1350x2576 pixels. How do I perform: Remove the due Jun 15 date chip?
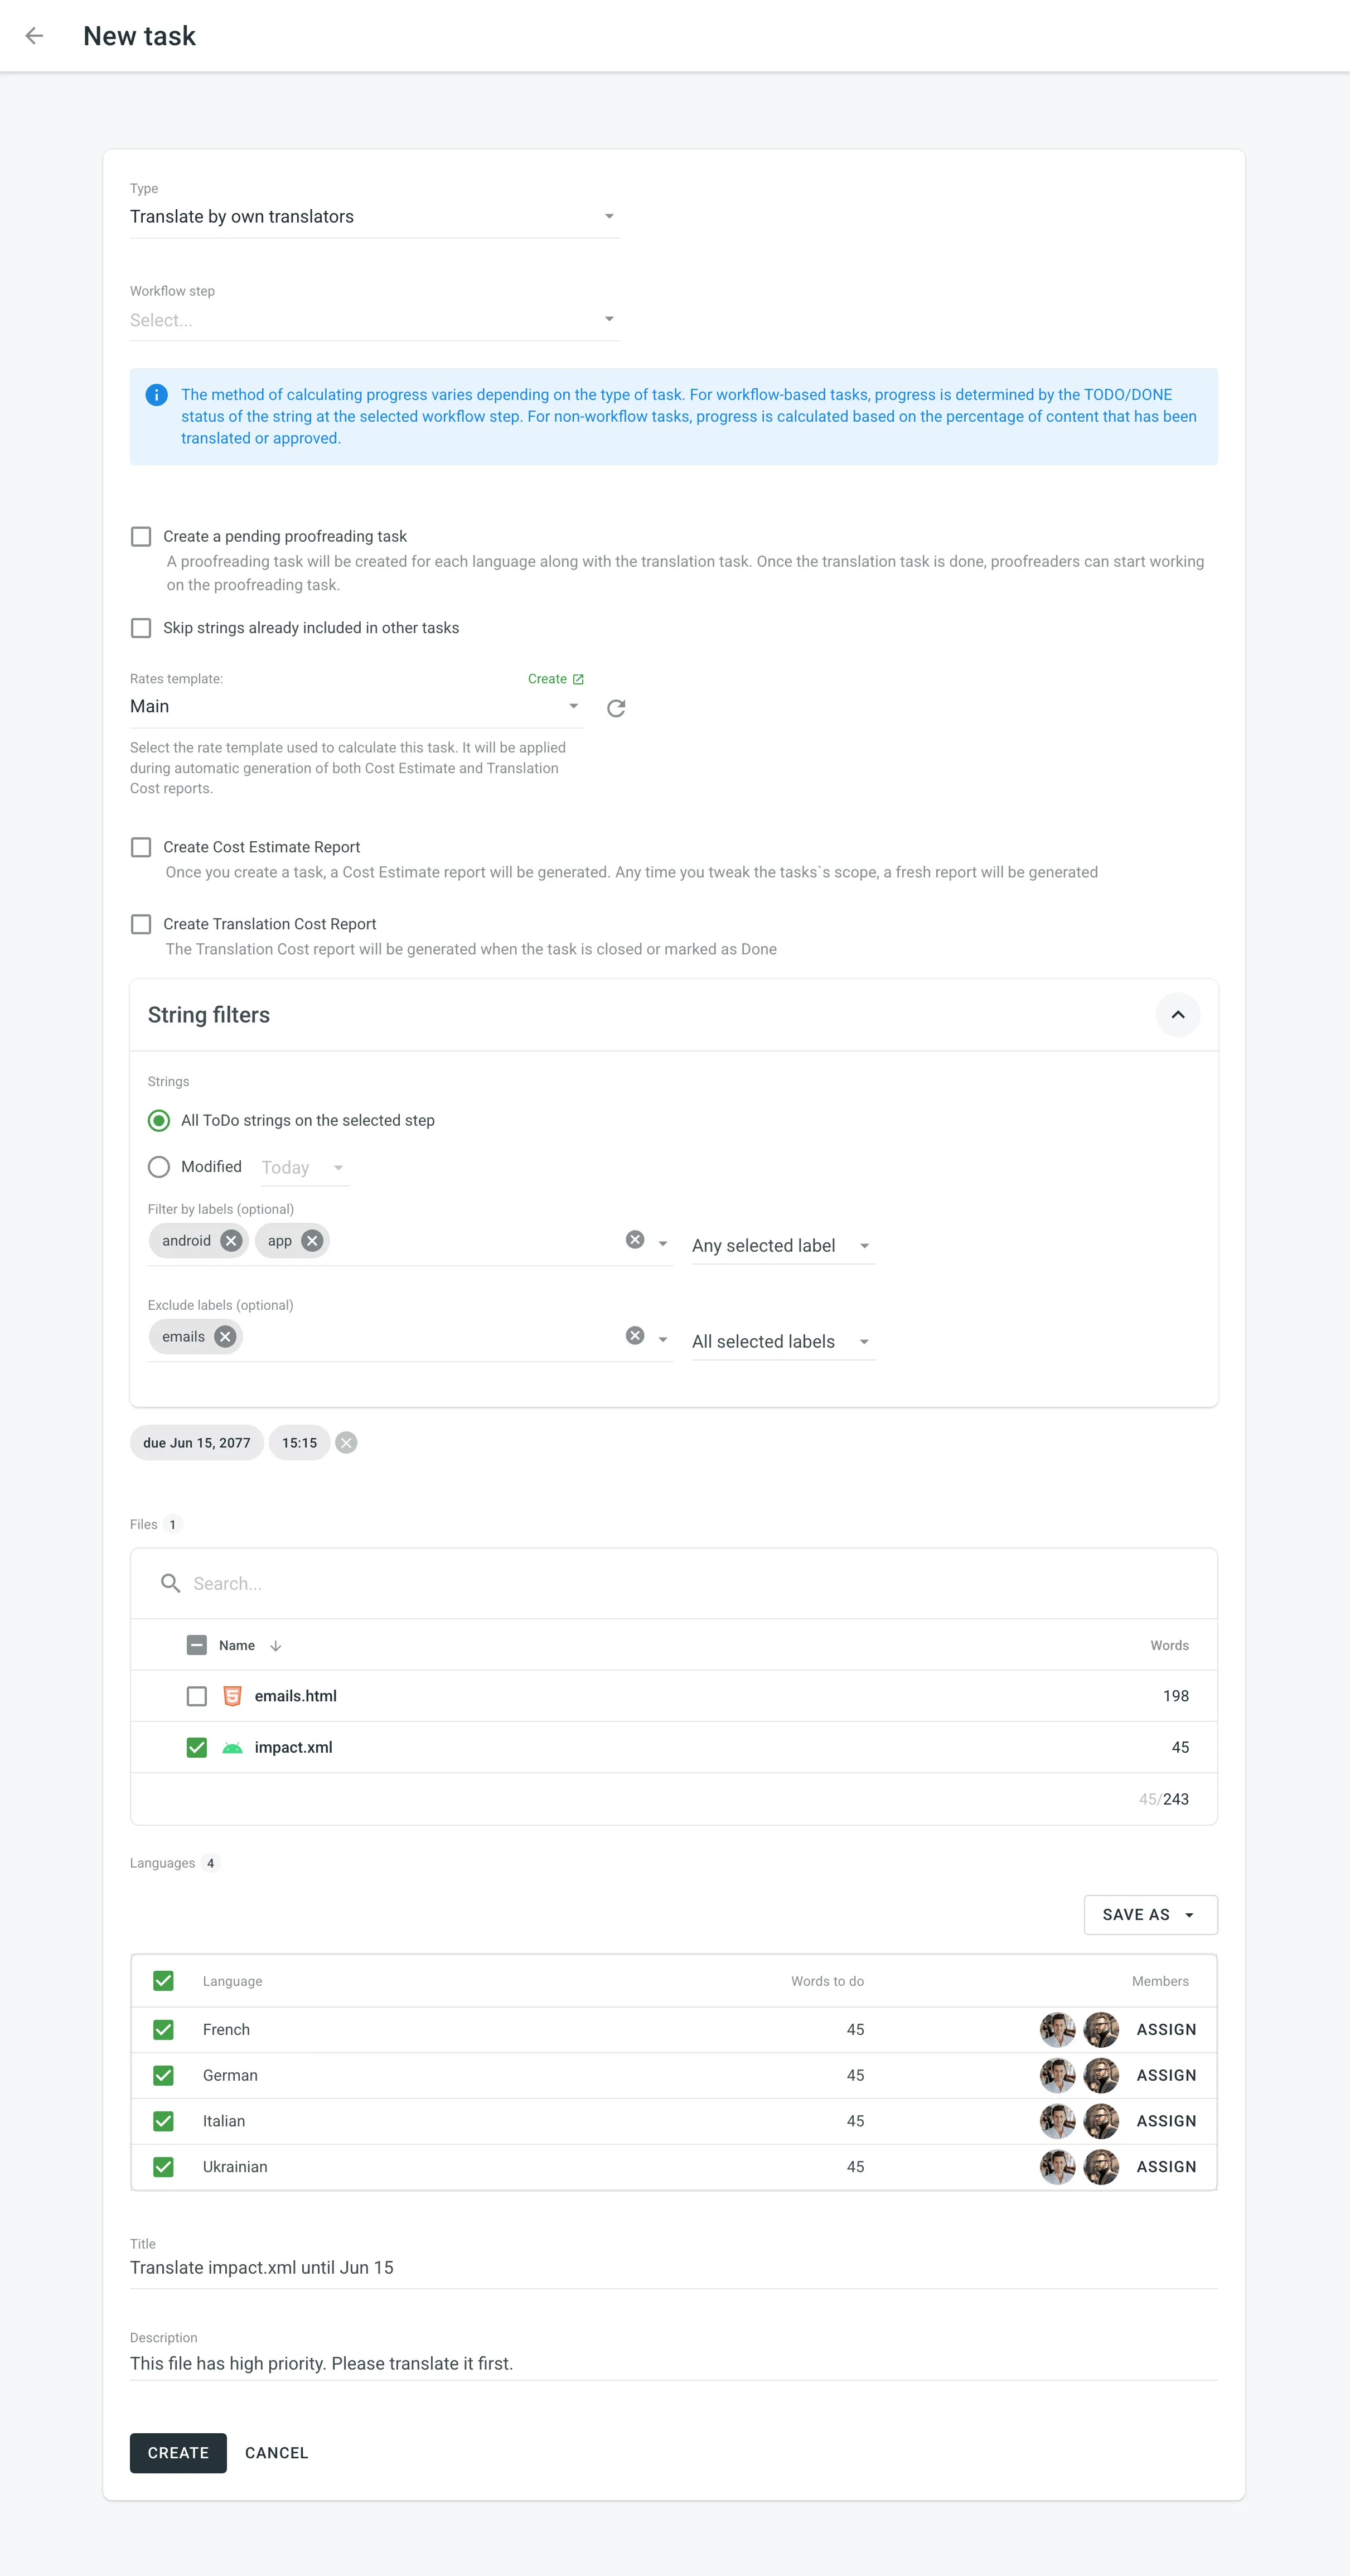point(346,1442)
